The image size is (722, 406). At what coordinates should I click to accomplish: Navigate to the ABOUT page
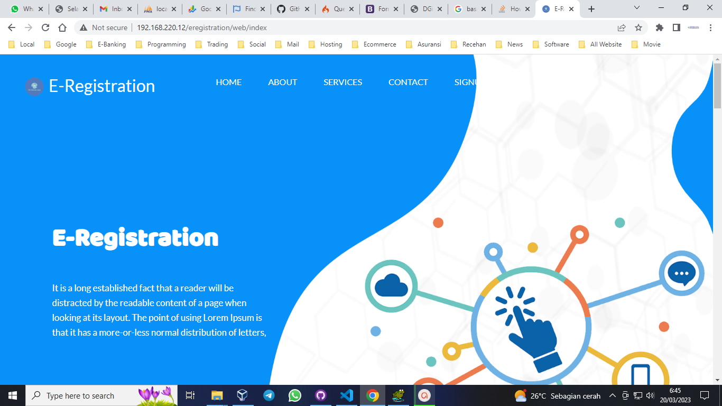click(x=282, y=82)
